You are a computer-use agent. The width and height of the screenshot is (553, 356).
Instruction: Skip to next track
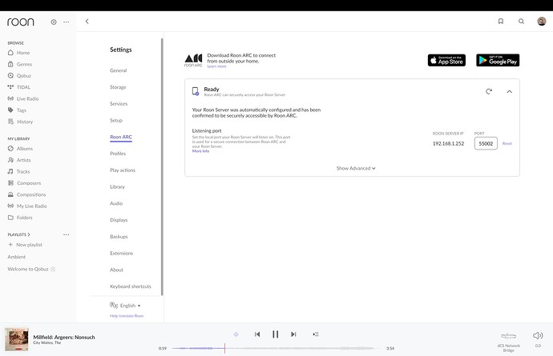point(293,334)
